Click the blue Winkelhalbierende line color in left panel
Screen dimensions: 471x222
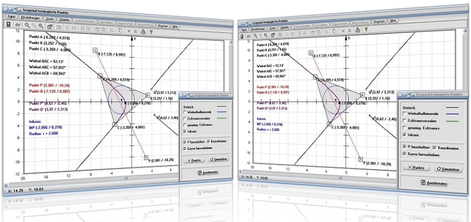click(x=222, y=112)
